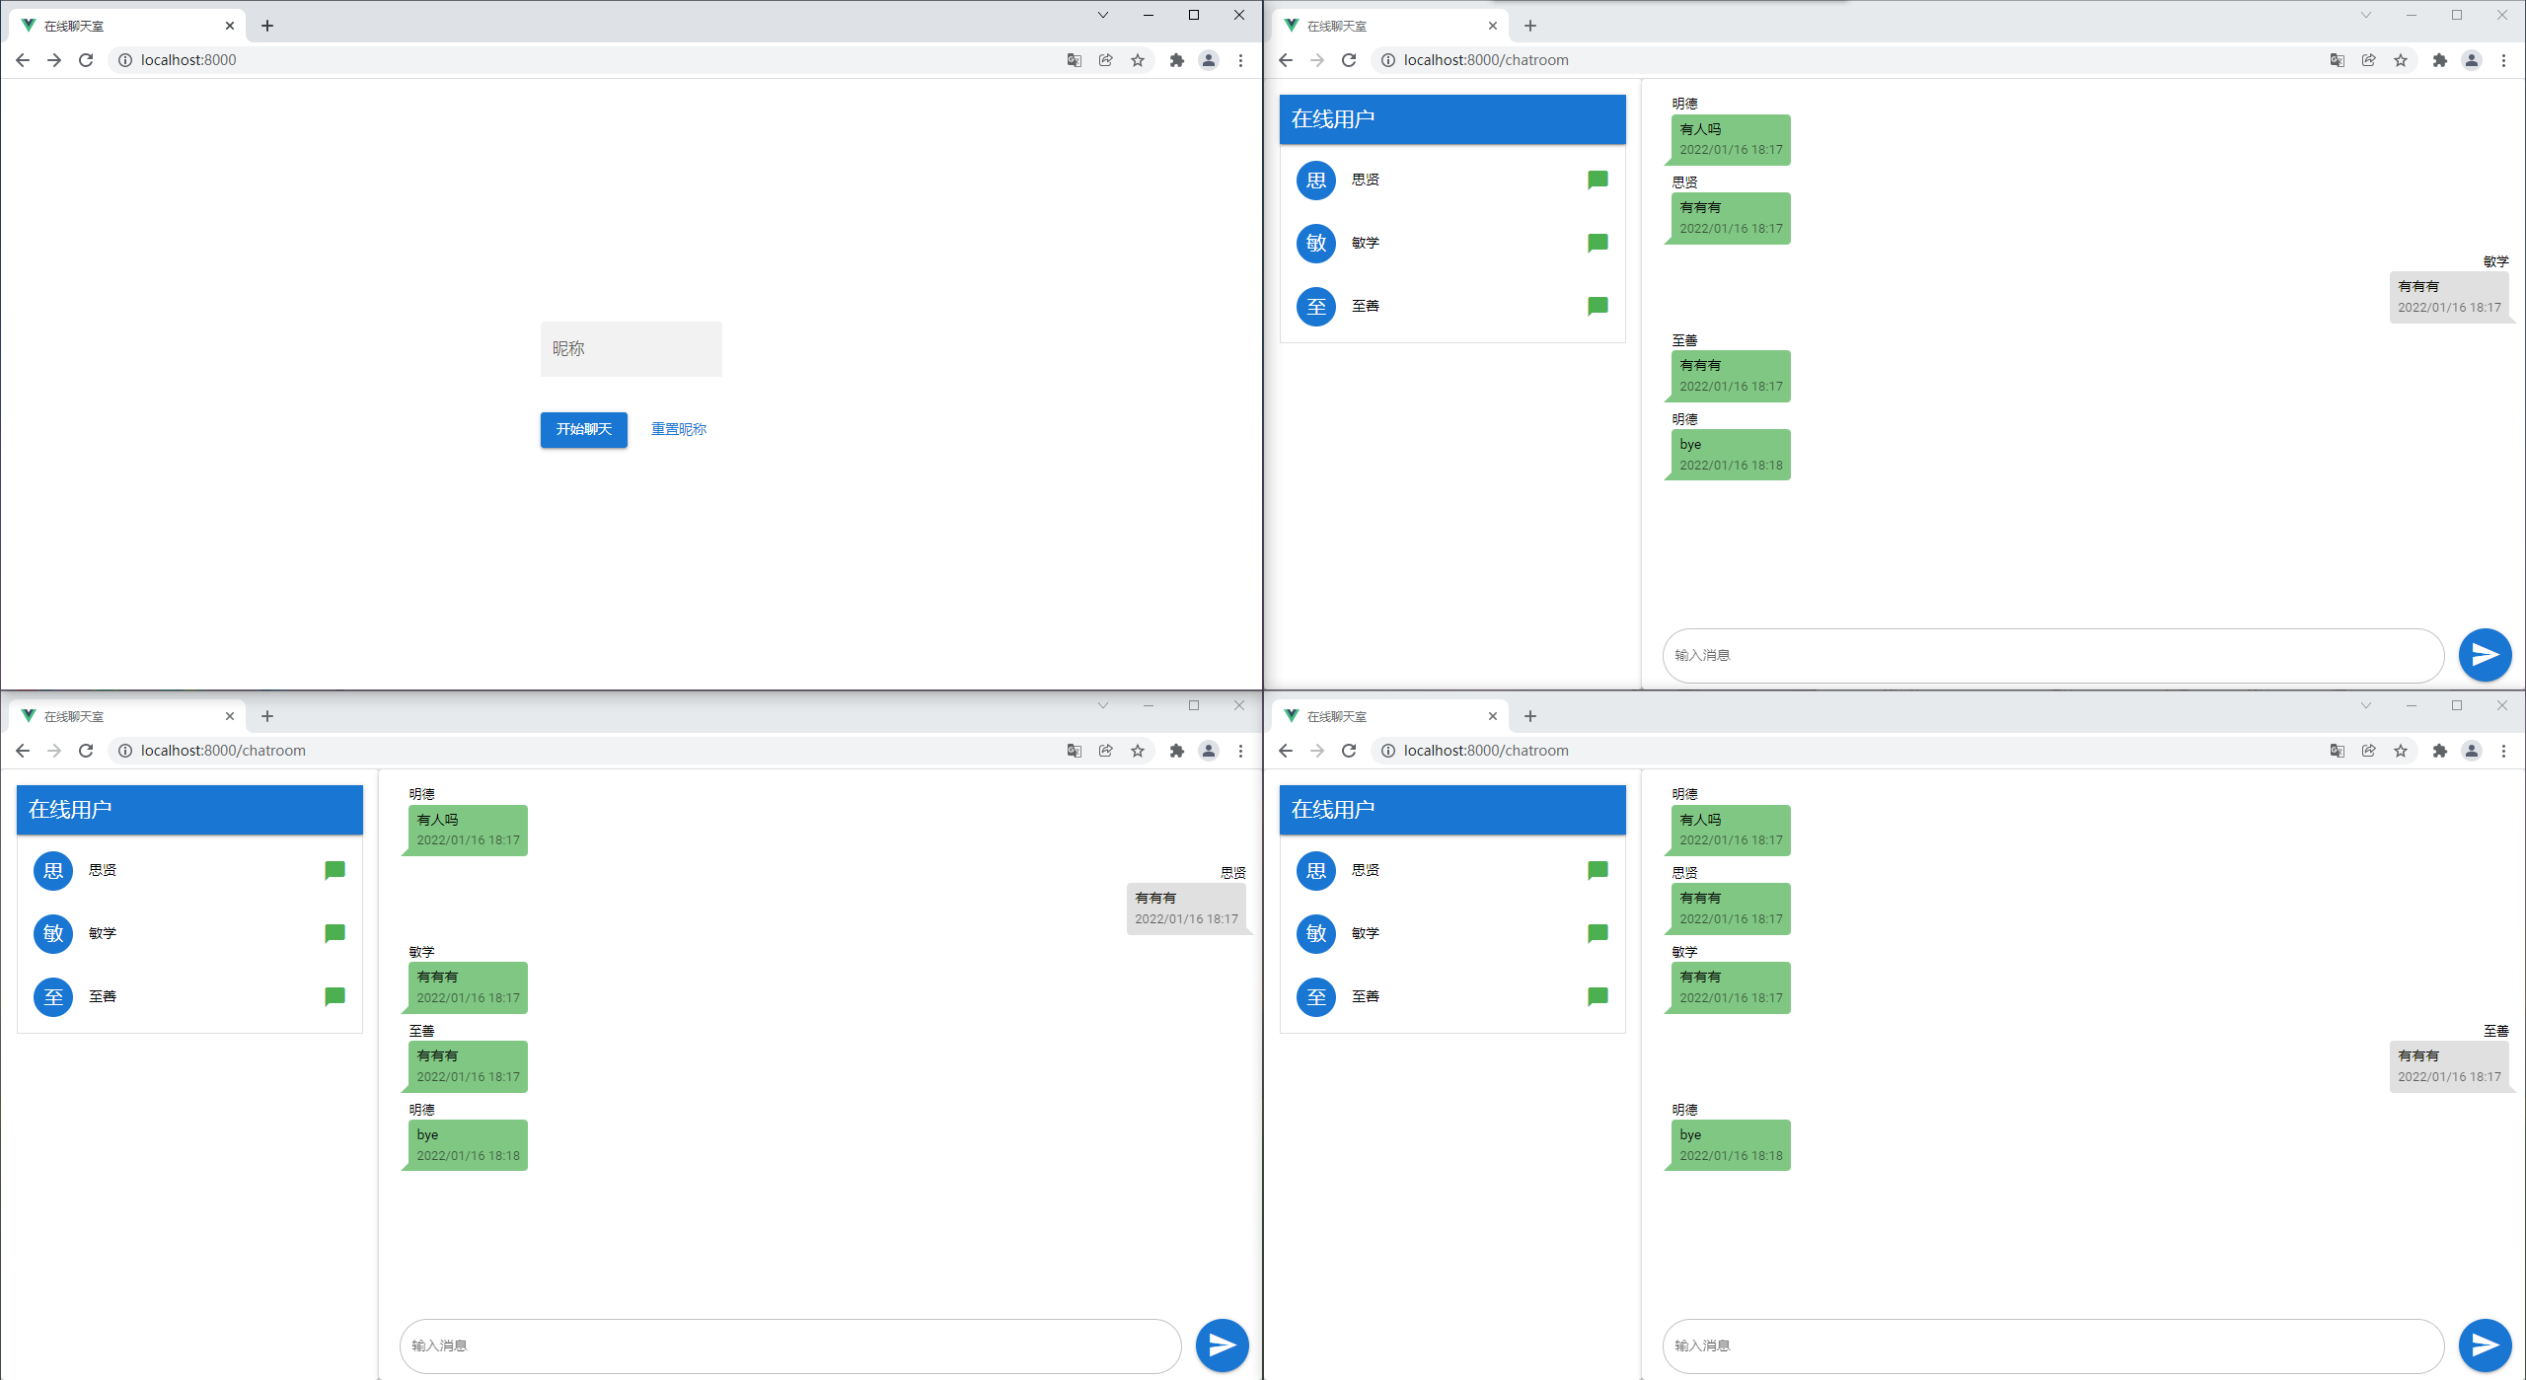Open extensions puzzle icon in the localhost:8000 login window
The height and width of the screenshot is (1380, 2526).
point(1176,60)
